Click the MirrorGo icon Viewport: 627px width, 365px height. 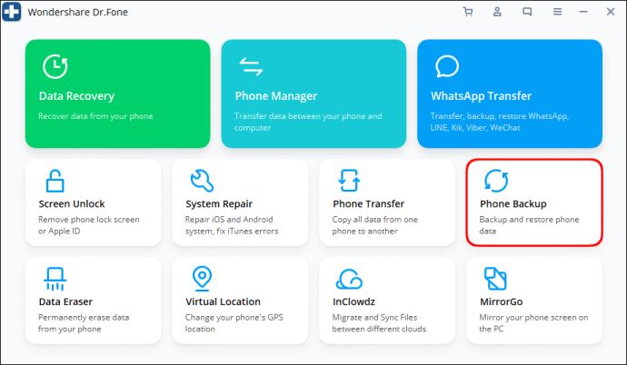495,279
